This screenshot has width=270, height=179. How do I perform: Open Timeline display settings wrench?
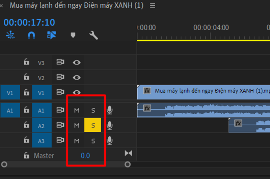[x=93, y=35]
